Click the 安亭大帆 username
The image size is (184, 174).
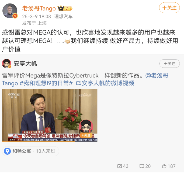25,64
